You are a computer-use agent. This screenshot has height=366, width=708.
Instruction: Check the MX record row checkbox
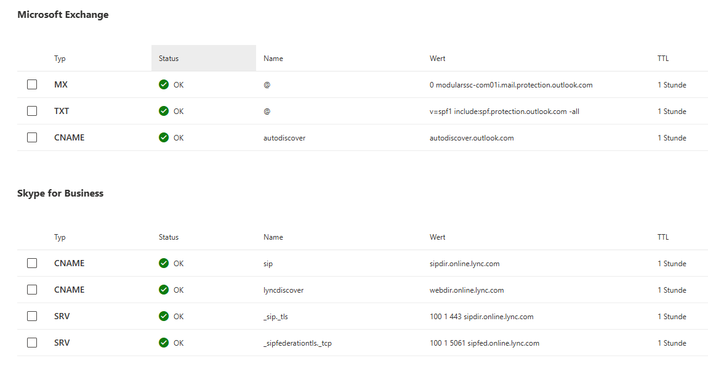pos(31,84)
